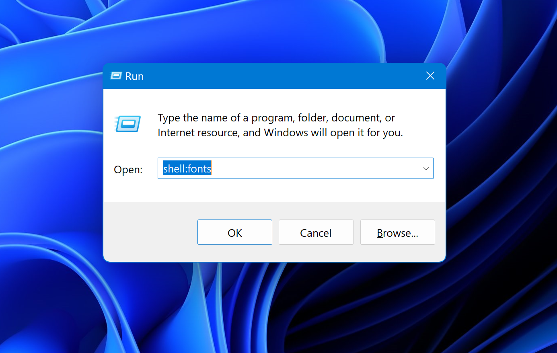This screenshot has height=353, width=557.
Task: Cancel the Run dialog
Action: coord(316,232)
